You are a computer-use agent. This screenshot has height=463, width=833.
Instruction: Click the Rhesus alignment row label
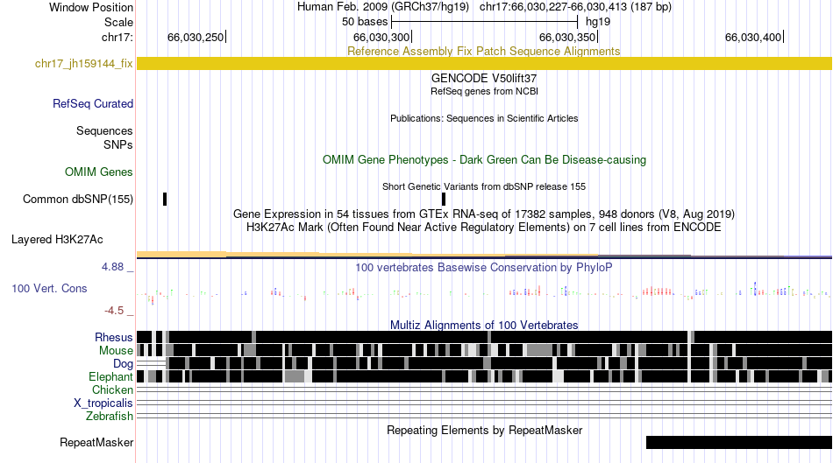click(114, 338)
